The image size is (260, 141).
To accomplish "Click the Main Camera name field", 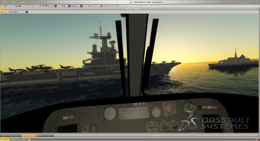I will 17,12.
